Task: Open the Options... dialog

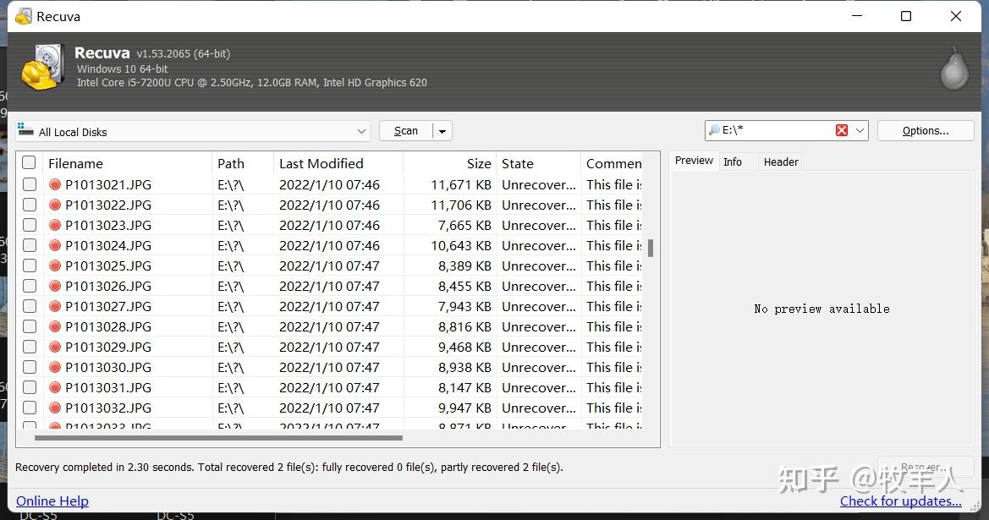Action: pos(926,130)
